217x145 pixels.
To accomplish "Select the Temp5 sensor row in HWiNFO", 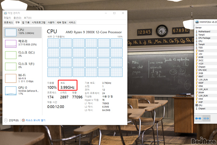I will click(206, 35).
